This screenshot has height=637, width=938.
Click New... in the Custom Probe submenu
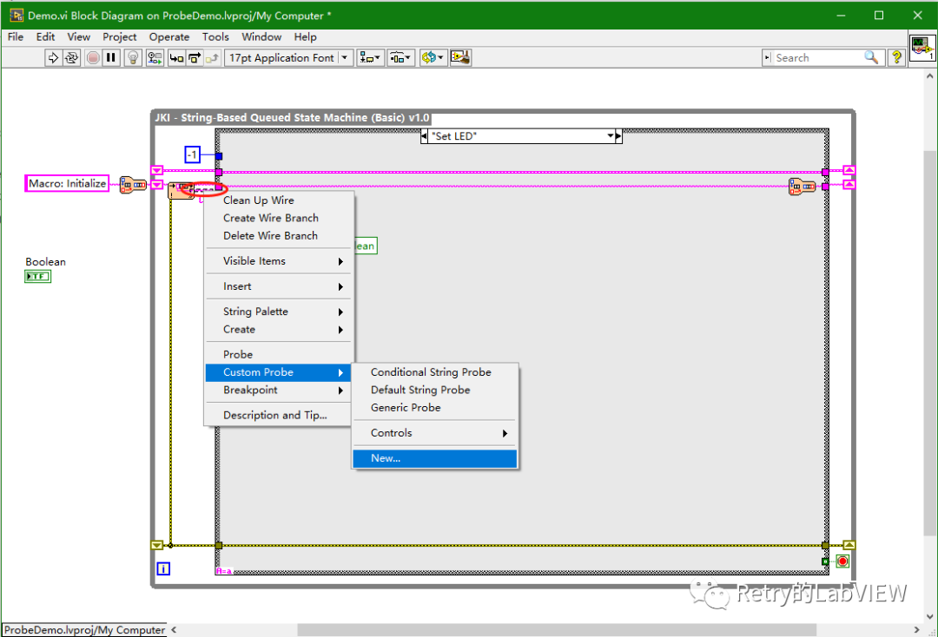[435, 458]
